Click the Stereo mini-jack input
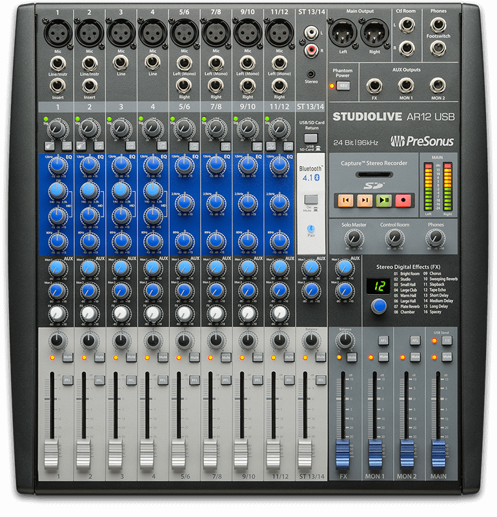The image size is (497, 517). pos(310,74)
